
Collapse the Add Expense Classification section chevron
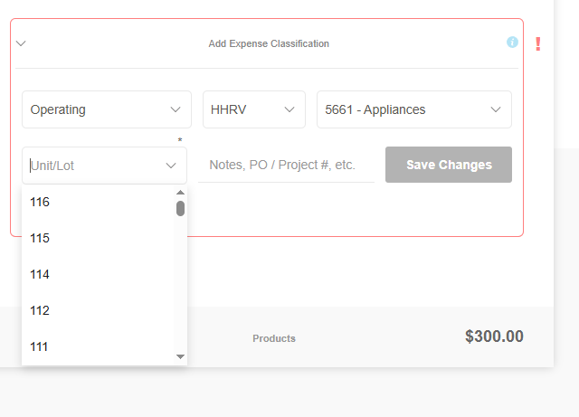click(21, 43)
